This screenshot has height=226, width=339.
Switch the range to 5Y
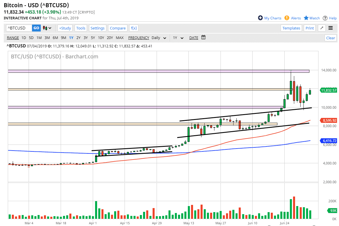(93, 38)
